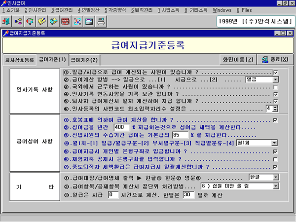Click the 종료[X] exit button
Screen dimensions: 296x222
[275, 59]
